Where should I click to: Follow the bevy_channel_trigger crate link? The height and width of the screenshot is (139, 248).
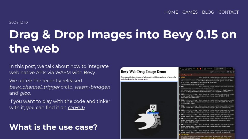click(x=34, y=87)
